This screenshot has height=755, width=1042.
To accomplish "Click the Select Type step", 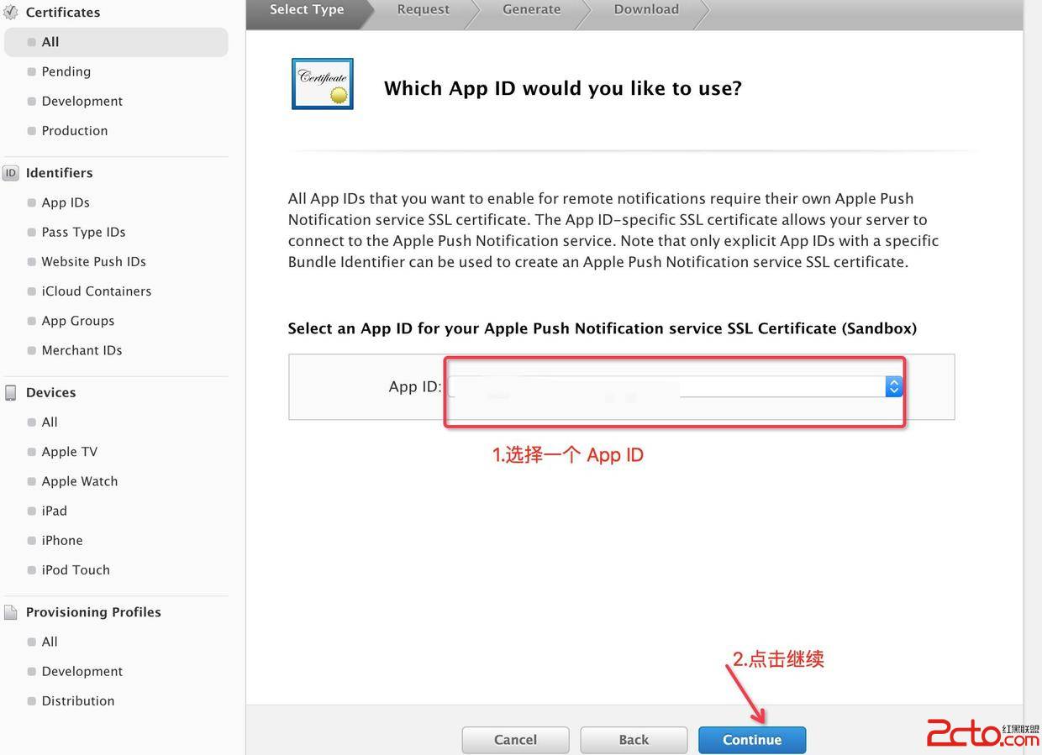I will [x=307, y=9].
